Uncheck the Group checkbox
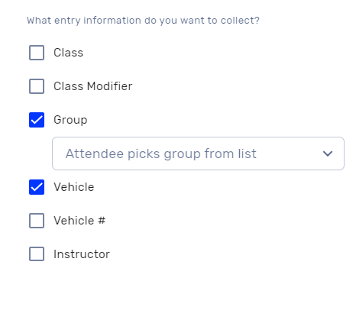 pyautogui.click(x=37, y=120)
